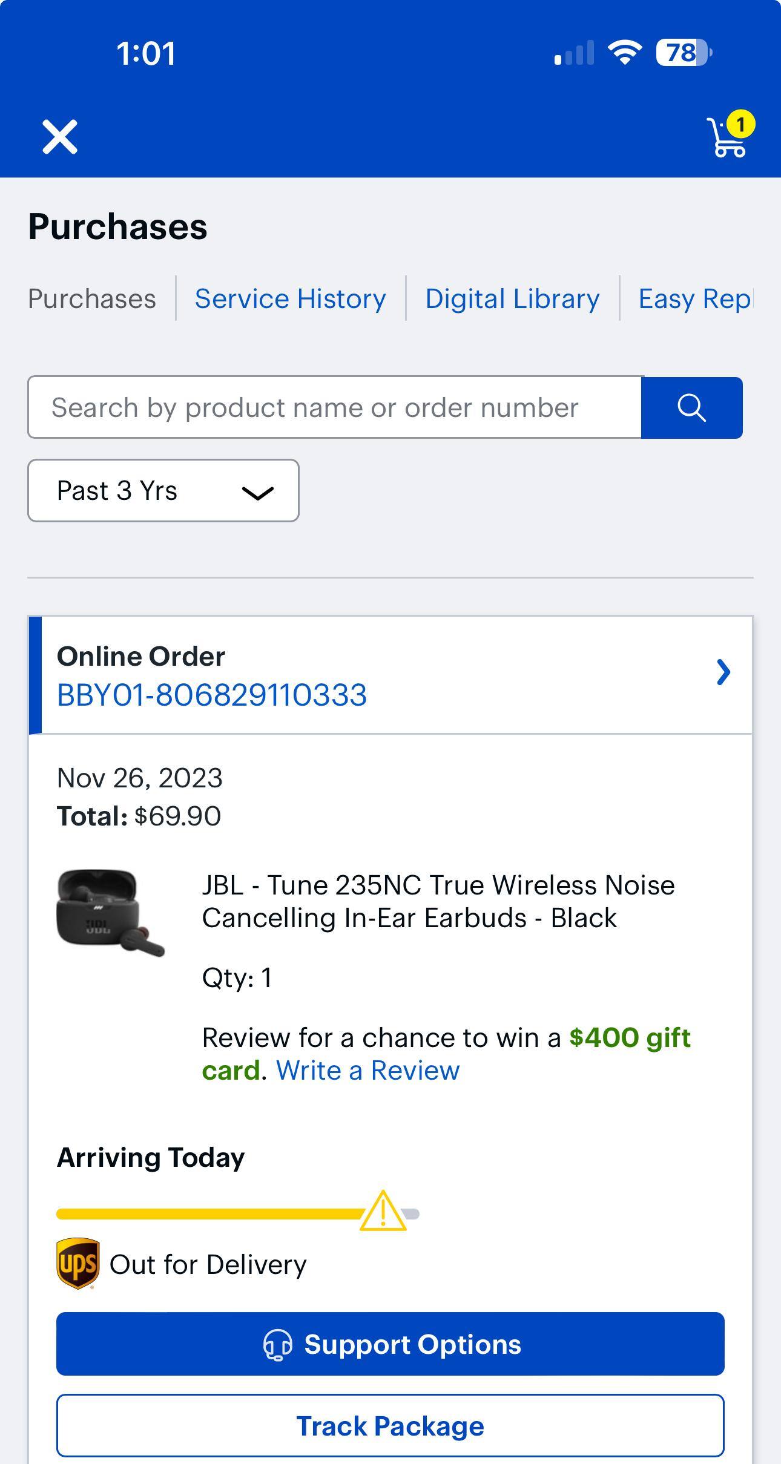
Task: Click the search magnifier icon
Action: [692, 407]
